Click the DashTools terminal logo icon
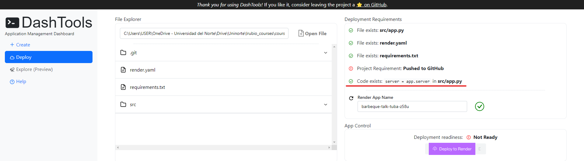584x161 pixels. click(x=12, y=23)
